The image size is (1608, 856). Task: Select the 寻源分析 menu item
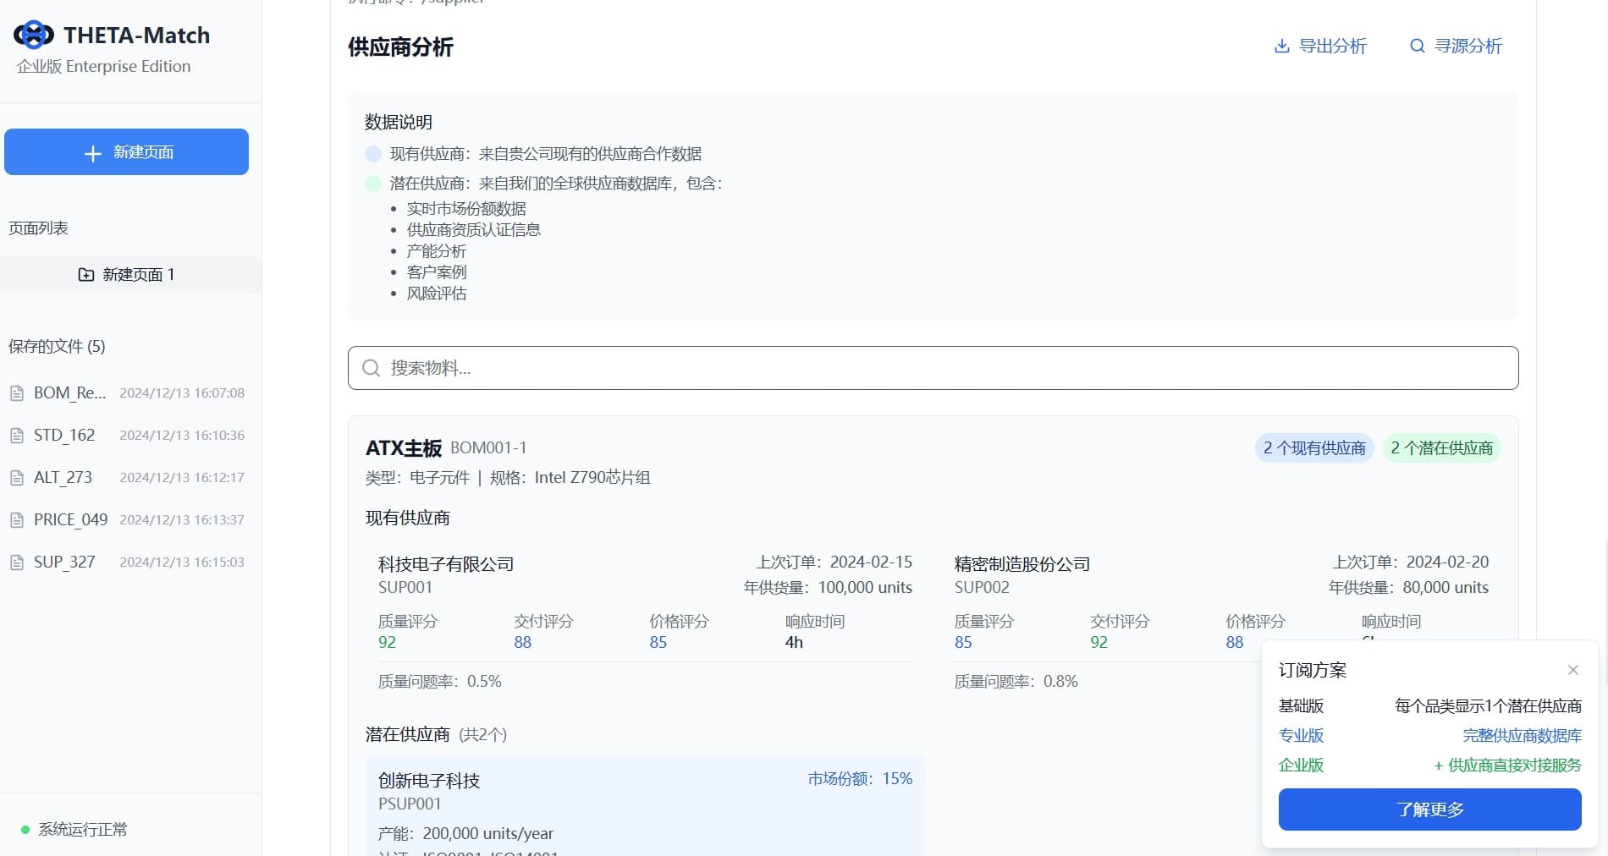pyautogui.click(x=1469, y=47)
